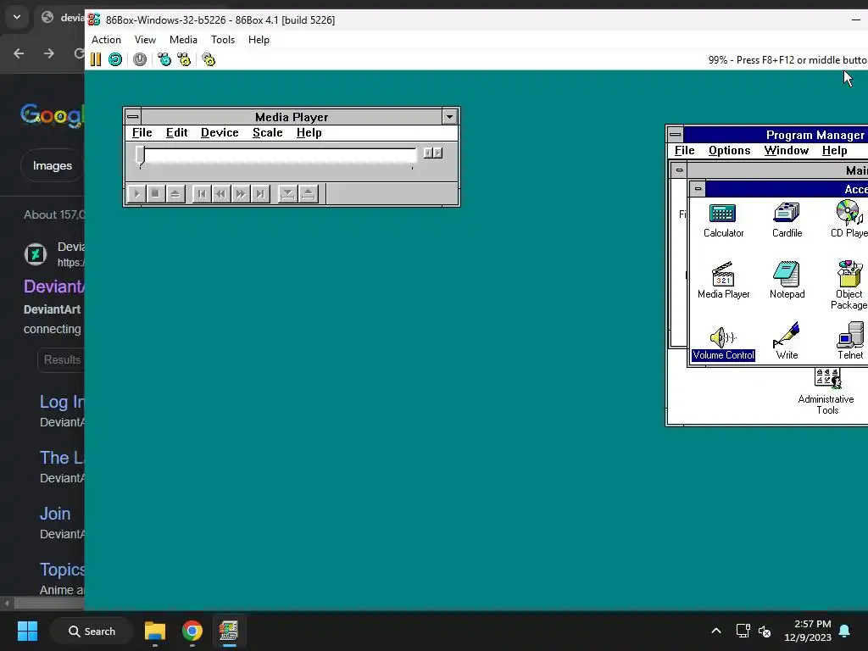This screenshot has height=651, width=868.
Task: Click the Windows Start button
Action: tap(27, 631)
